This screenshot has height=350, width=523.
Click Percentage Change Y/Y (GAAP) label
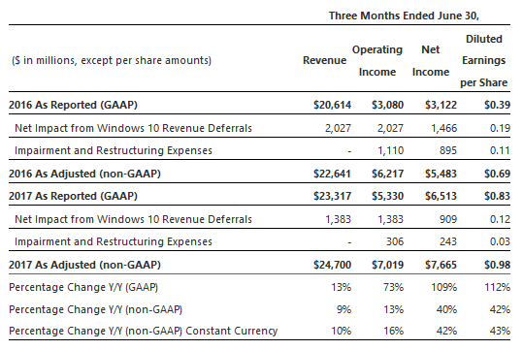(83, 287)
